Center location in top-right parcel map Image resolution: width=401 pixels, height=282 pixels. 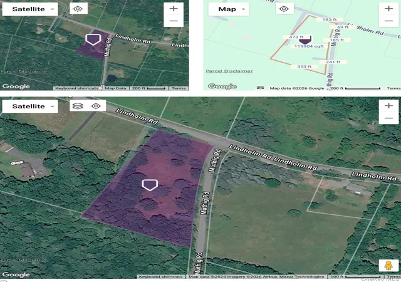point(284,9)
